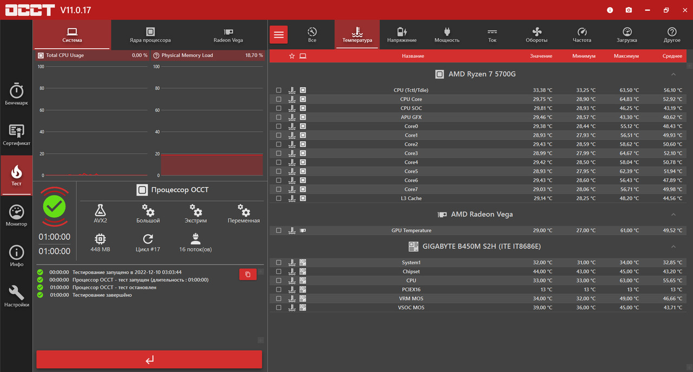Screen dimensions: 693x372
Task: Click the star favorites column icon
Action: pos(292,56)
